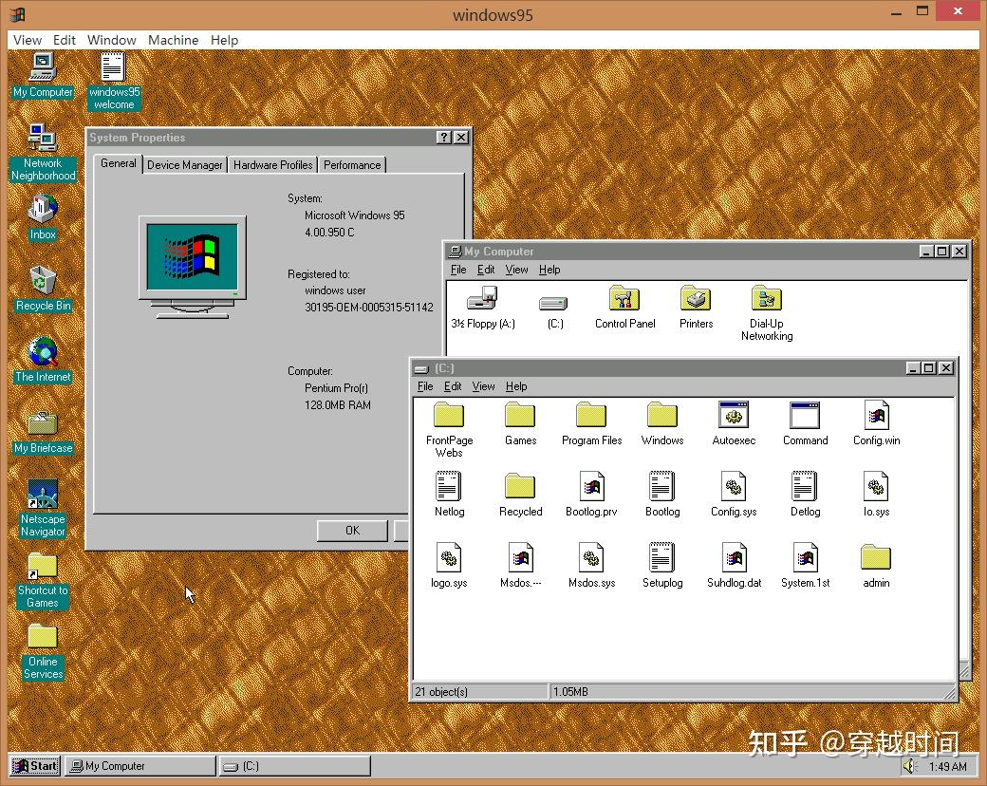The image size is (987, 786).
Task: Click the Start button on the taskbar
Action: 34,765
